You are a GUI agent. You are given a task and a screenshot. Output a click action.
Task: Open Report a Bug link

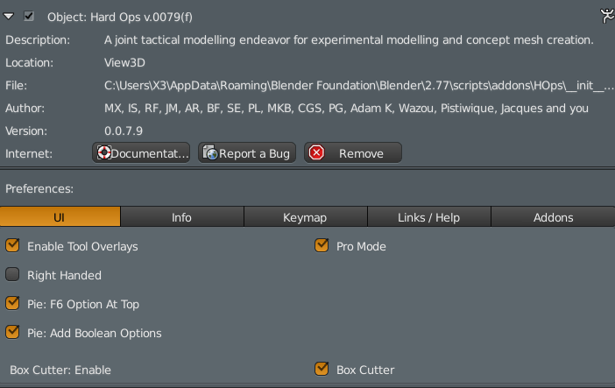246,153
